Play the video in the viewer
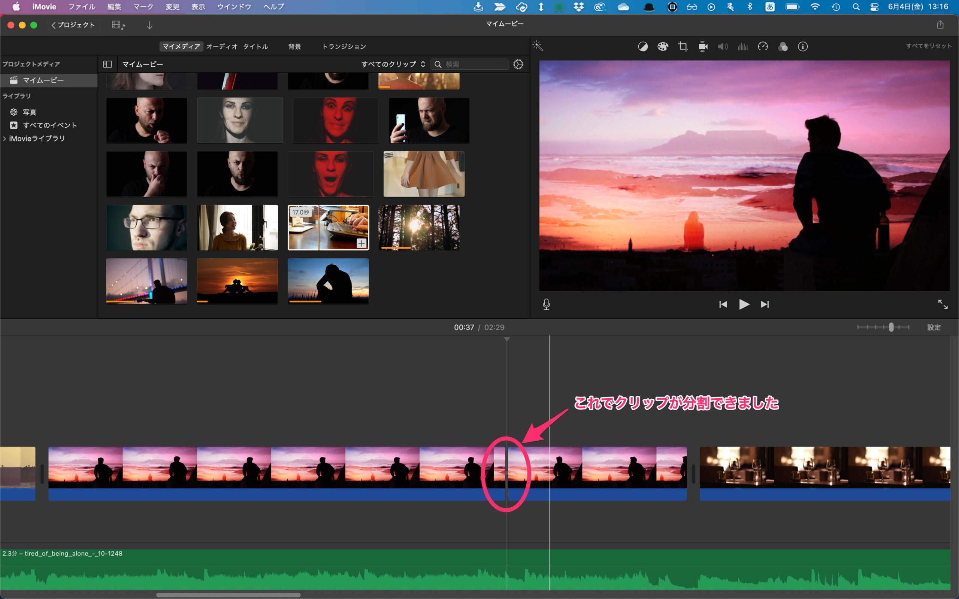The height and width of the screenshot is (599, 959). click(744, 304)
